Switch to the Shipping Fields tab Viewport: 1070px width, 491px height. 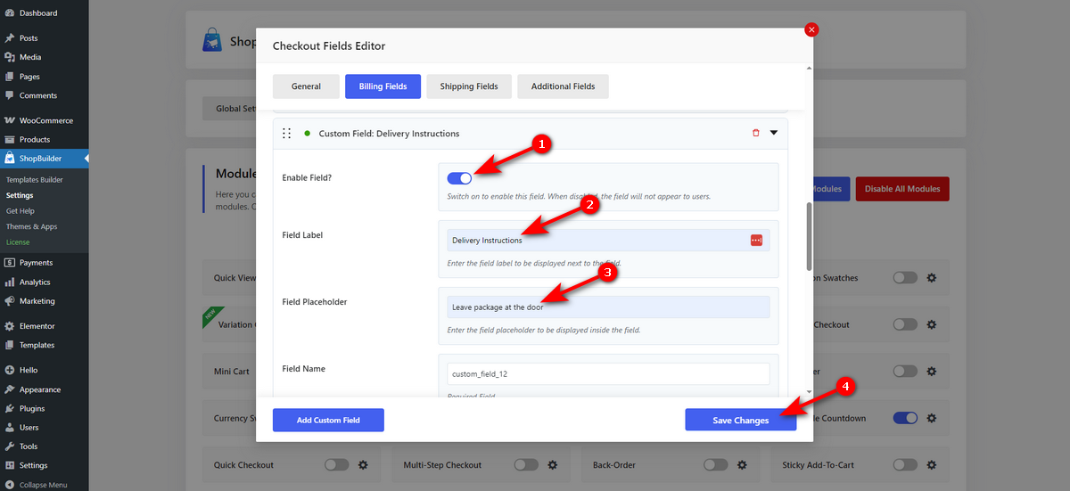pos(469,86)
